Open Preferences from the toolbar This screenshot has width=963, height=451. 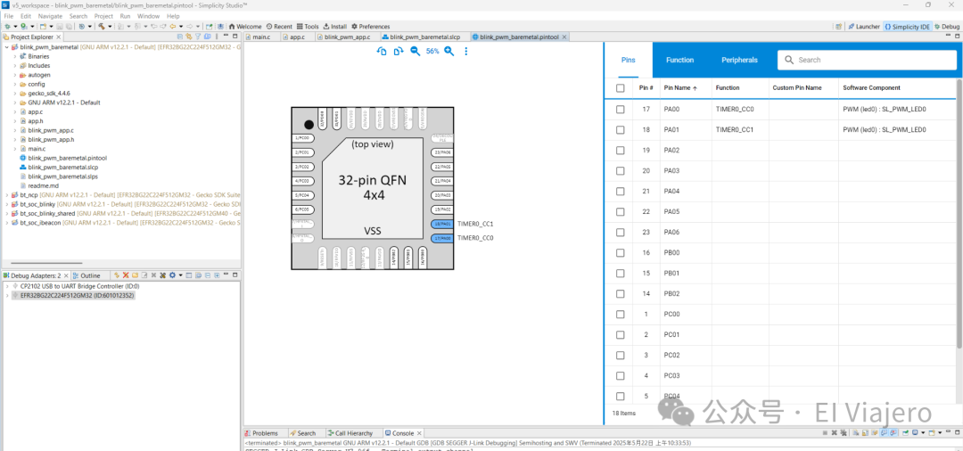click(370, 27)
